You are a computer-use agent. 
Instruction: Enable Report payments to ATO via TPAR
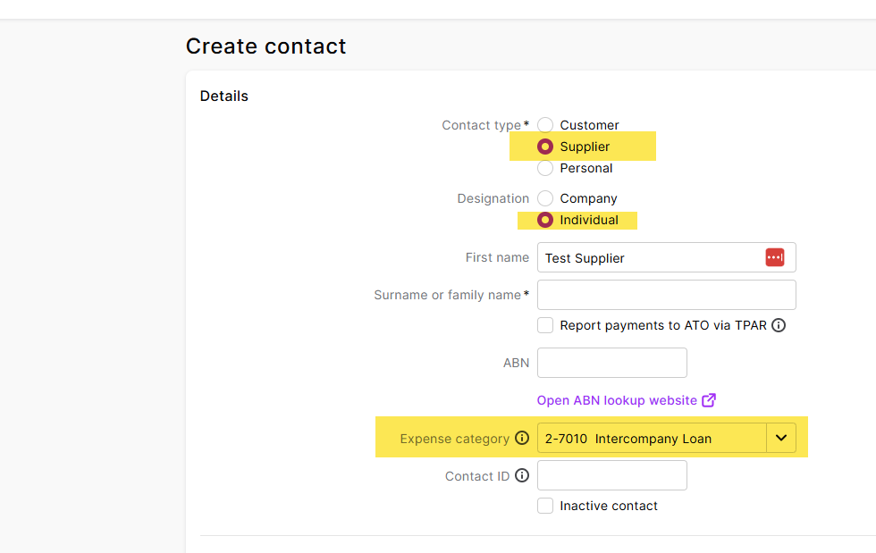click(545, 325)
